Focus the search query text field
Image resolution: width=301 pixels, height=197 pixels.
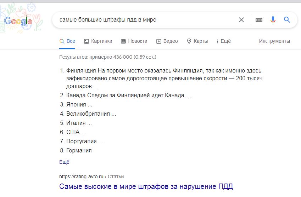147,20
